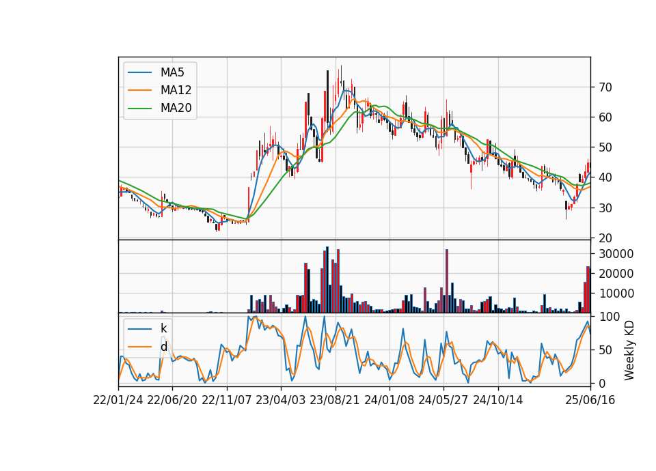656x471 pixels.
Task: Click the MA20 legend label
Action: (x=176, y=108)
